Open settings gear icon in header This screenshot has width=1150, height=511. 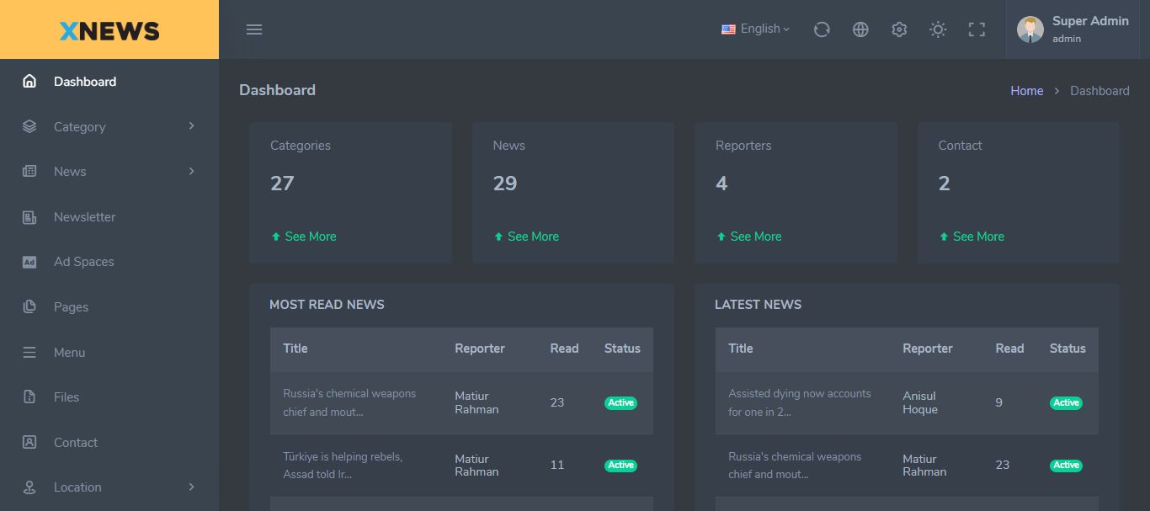(899, 29)
